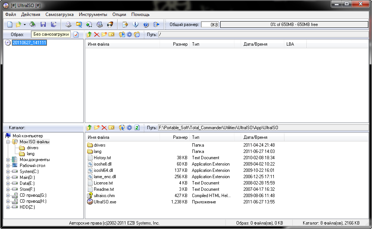The height and width of the screenshot is (229, 372).
Task: Click the New image toolbar icon
Action: pyautogui.click(x=10, y=24)
